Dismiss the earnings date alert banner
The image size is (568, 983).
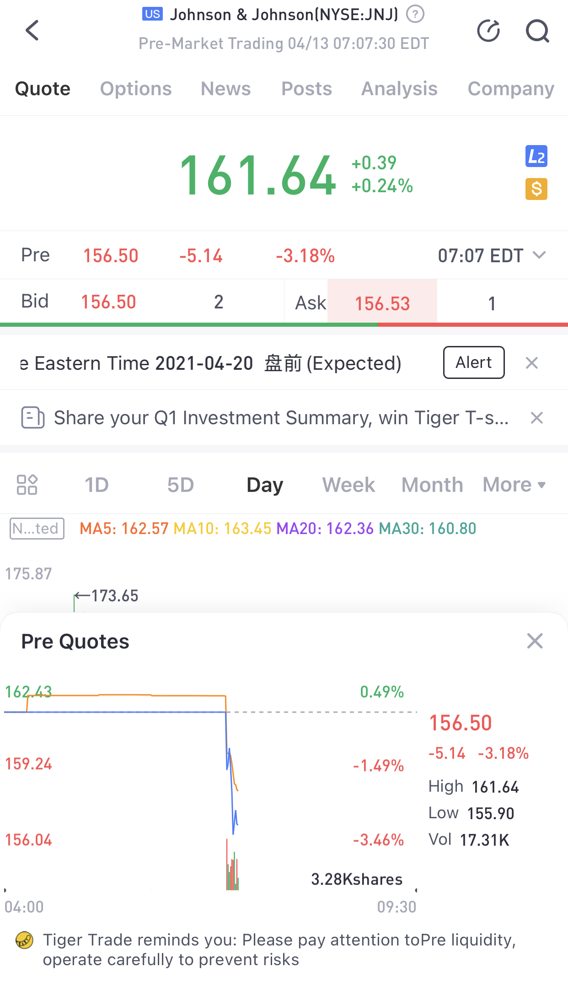(531, 363)
